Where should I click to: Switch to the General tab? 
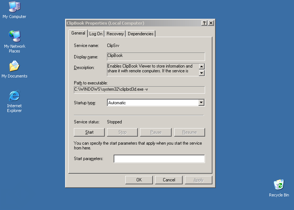coord(78,33)
